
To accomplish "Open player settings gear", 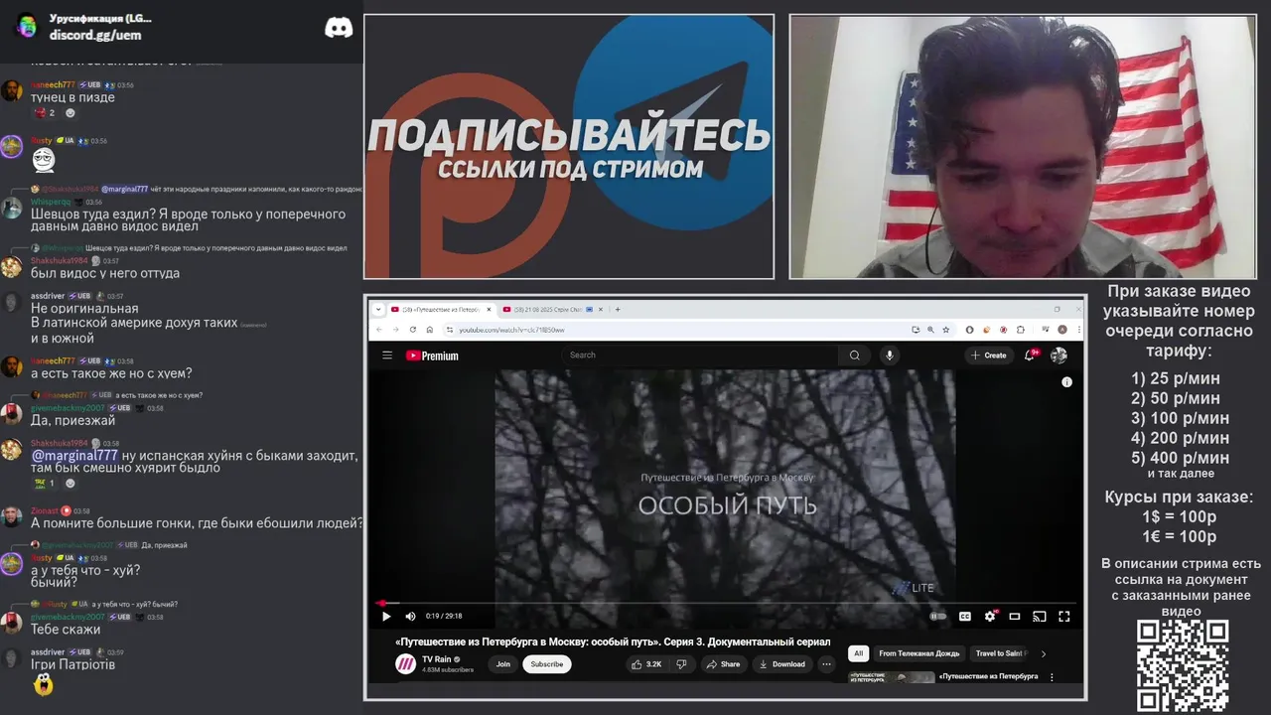I will coord(990,617).
